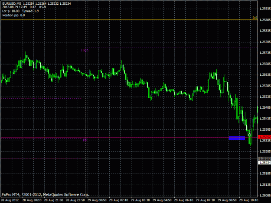Click the '29 Aug 03:30' time label
The image size is (271, 203).
(x=140, y=200)
